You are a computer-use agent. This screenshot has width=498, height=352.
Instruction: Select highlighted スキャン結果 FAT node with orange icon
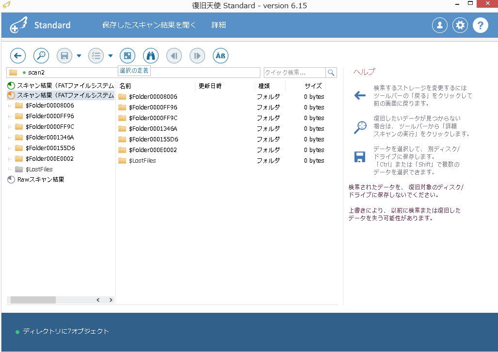coord(61,95)
